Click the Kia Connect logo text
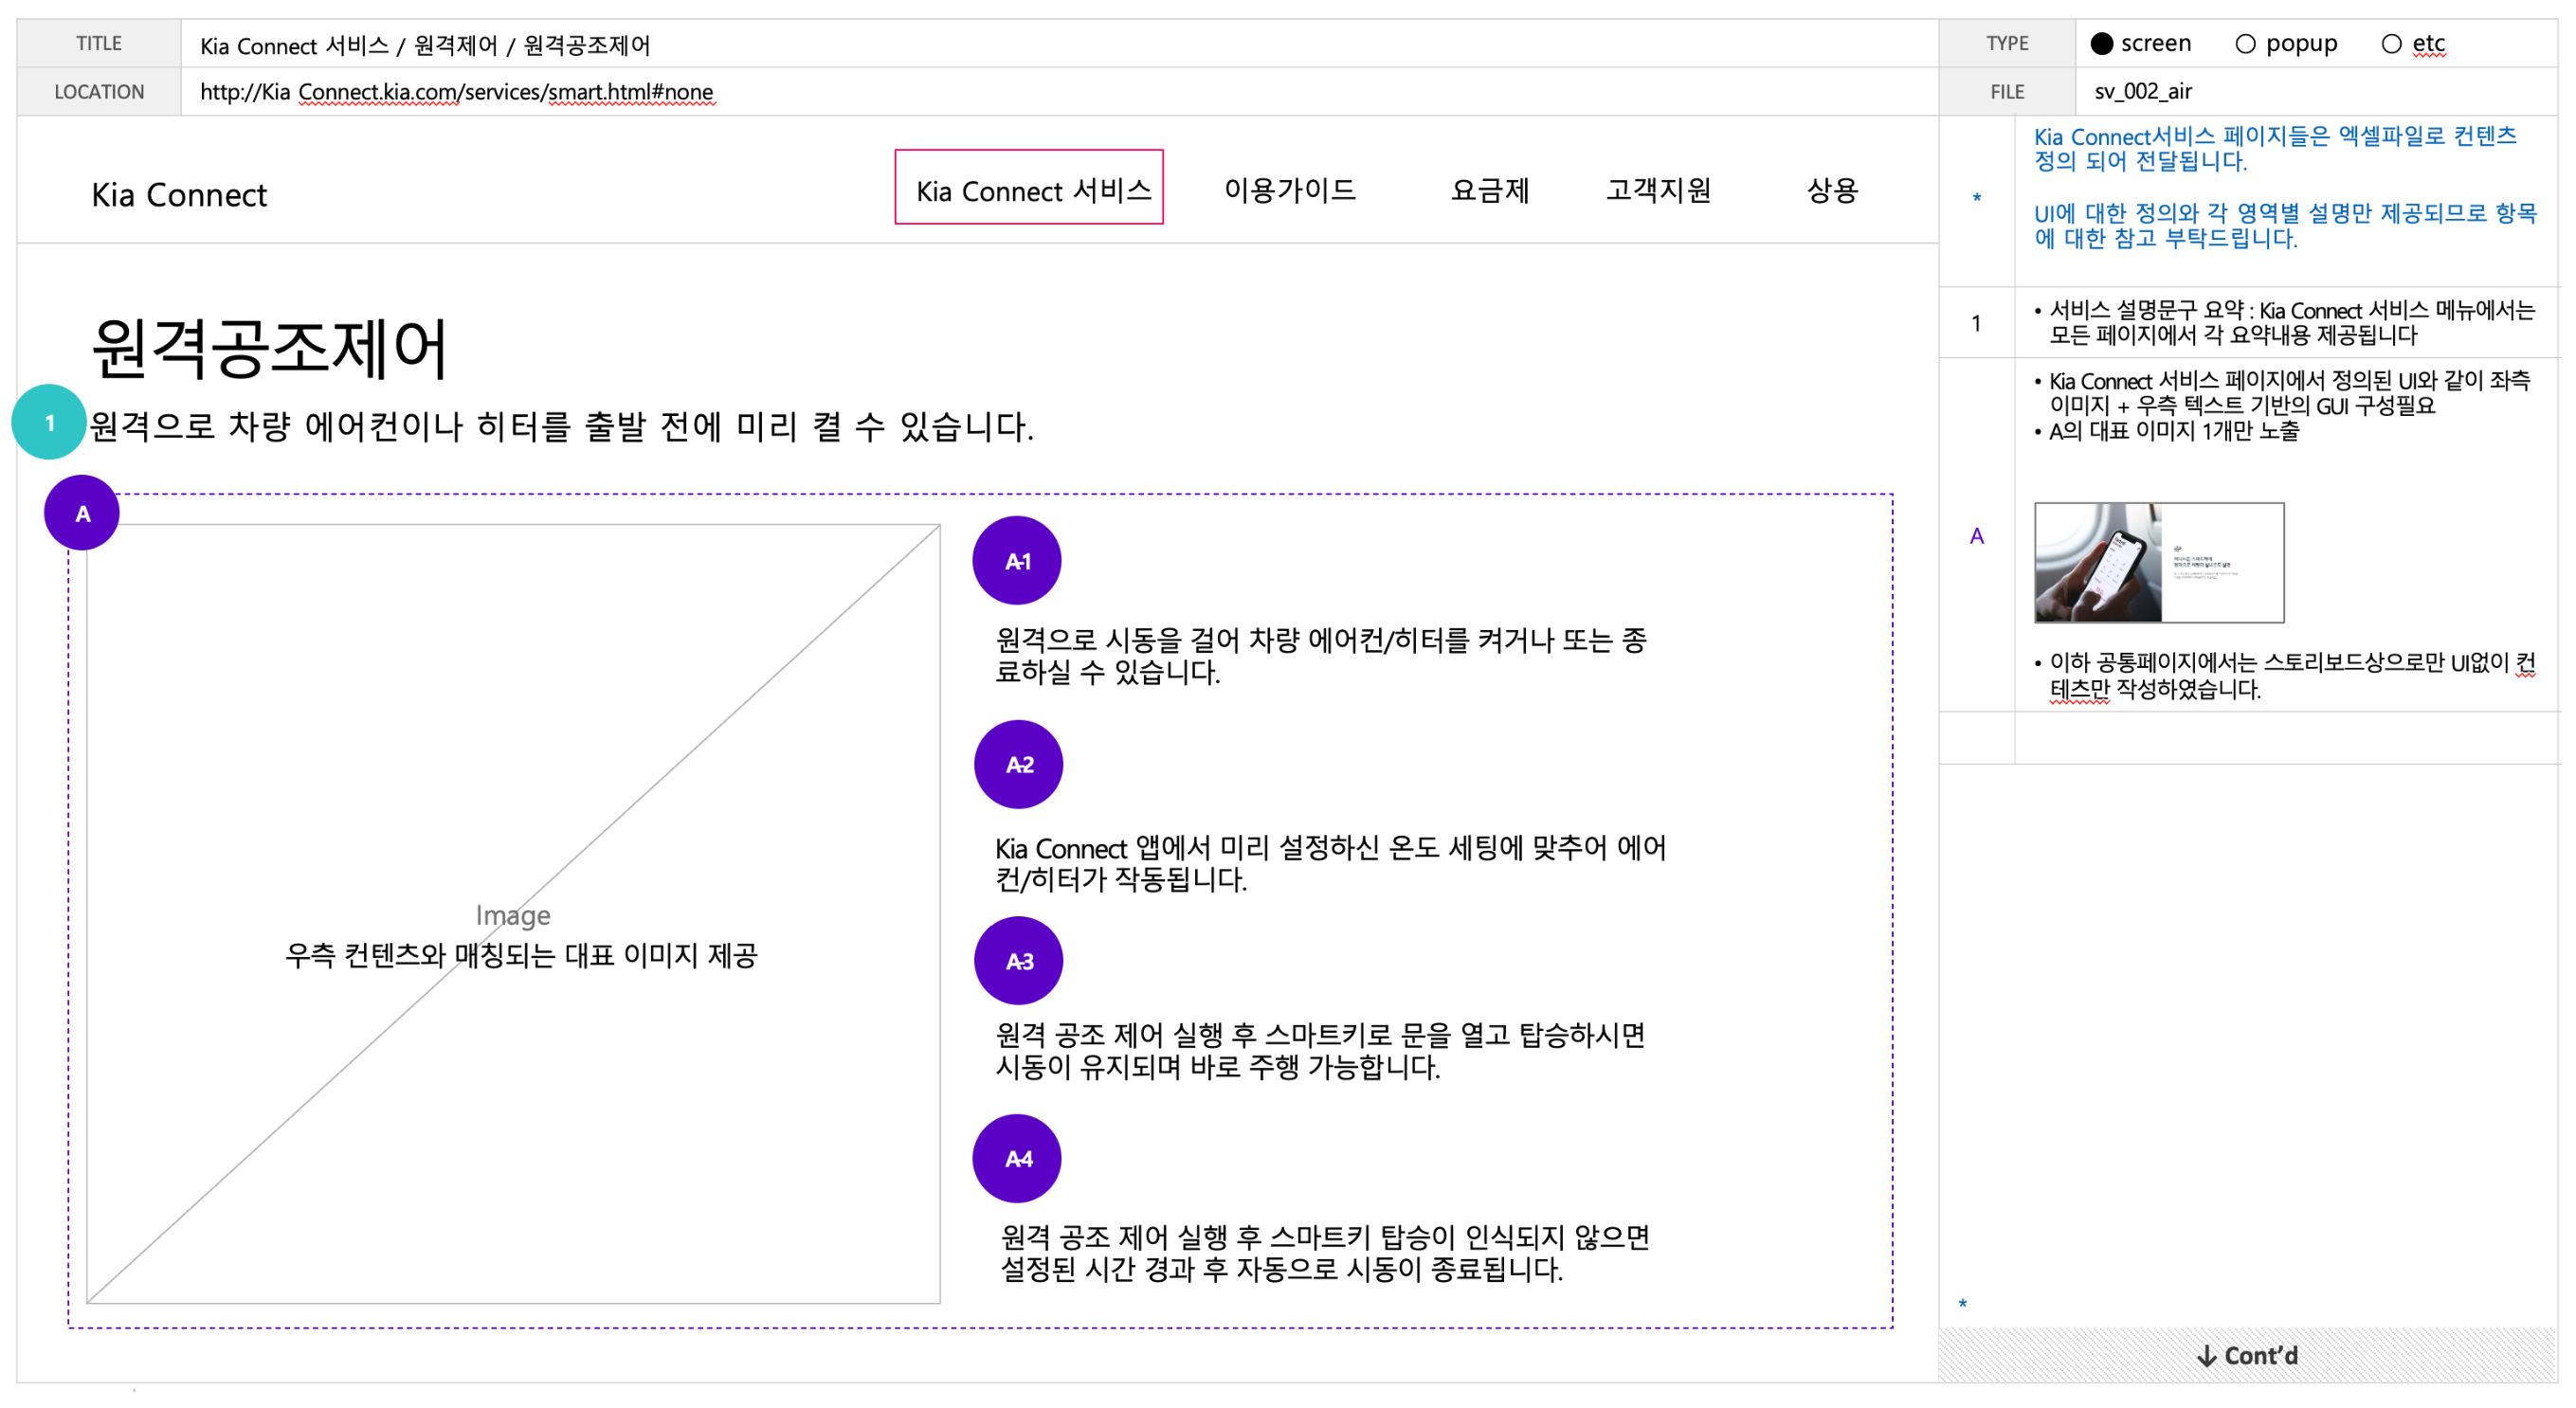 pyautogui.click(x=179, y=195)
